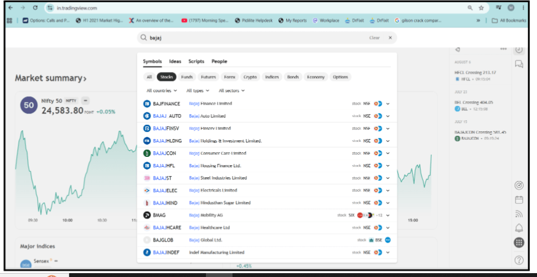
Task: Open the All Bookmarks folder
Action: point(509,20)
